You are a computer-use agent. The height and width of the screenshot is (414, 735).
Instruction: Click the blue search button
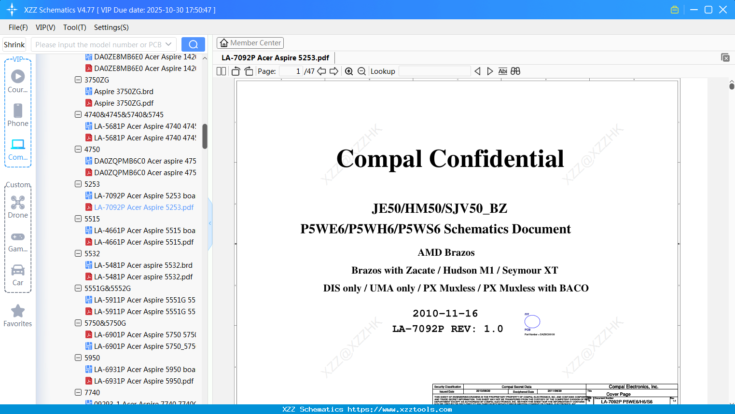pos(193,44)
